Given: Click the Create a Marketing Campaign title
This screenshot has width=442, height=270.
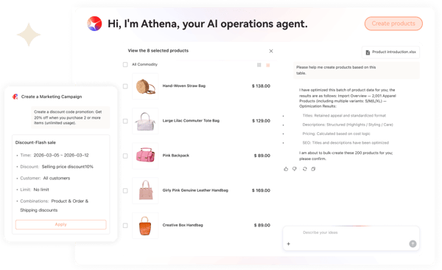Looking at the screenshot, I should click(x=52, y=97).
